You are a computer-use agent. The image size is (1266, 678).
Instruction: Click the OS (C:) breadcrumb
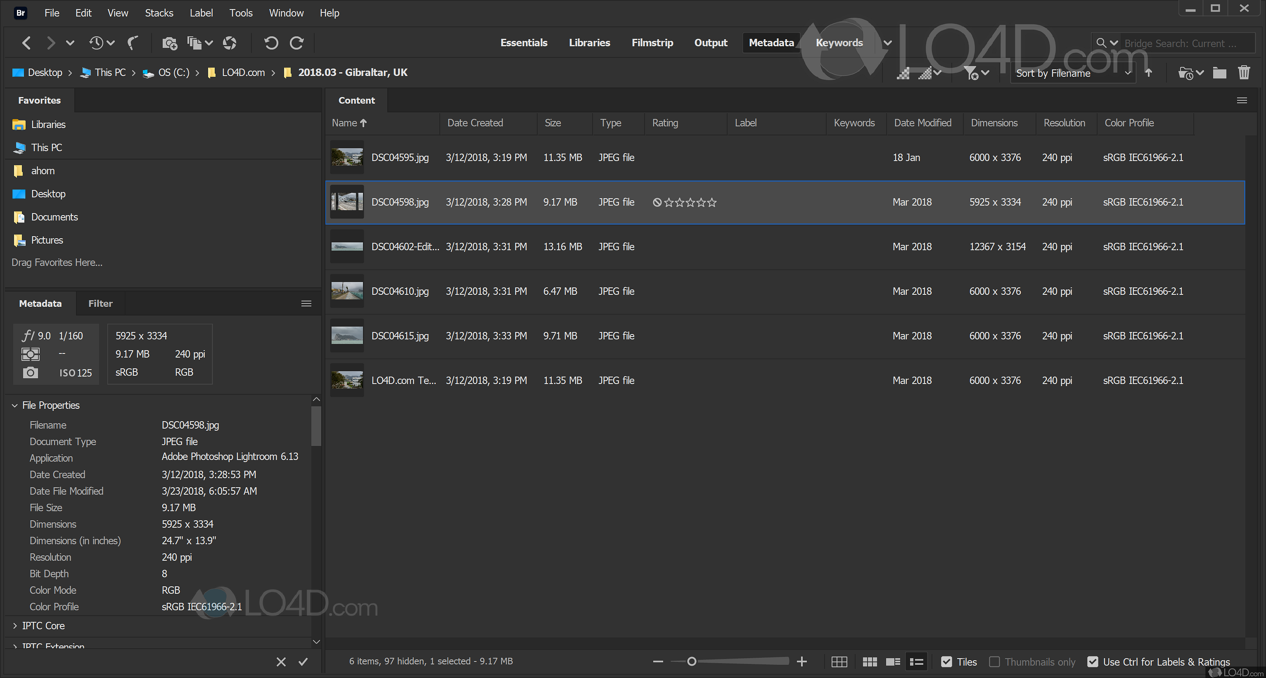click(x=173, y=73)
